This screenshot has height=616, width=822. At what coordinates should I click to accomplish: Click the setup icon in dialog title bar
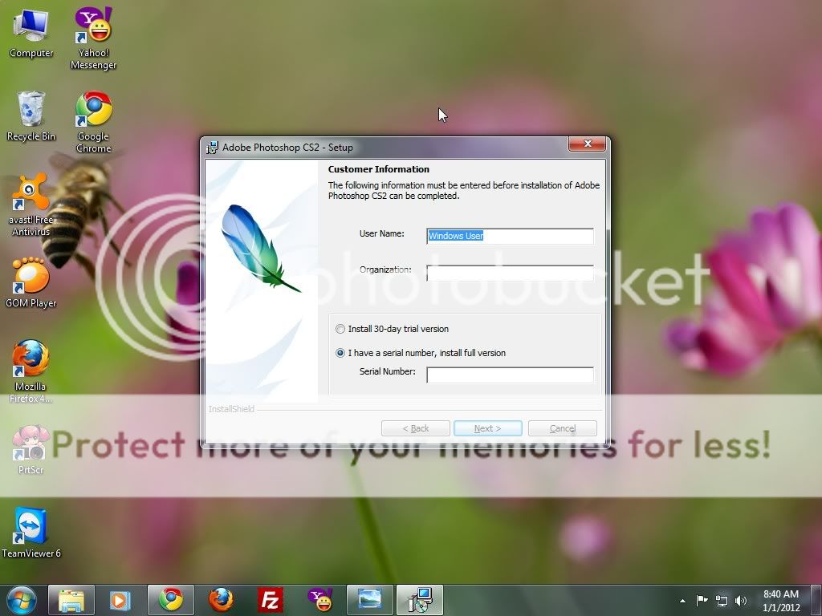(x=212, y=148)
